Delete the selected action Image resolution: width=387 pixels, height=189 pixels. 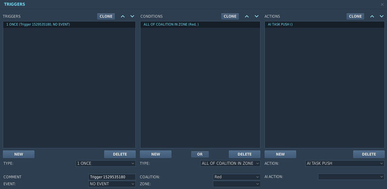[369, 154]
